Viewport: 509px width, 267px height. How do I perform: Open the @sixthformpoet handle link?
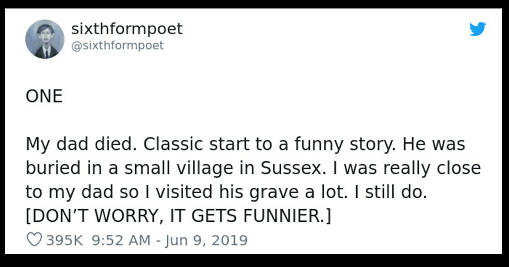117,45
